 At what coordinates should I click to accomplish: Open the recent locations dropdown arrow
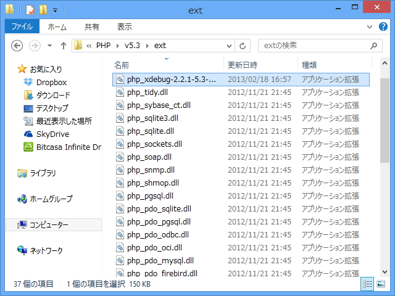(x=49, y=46)
